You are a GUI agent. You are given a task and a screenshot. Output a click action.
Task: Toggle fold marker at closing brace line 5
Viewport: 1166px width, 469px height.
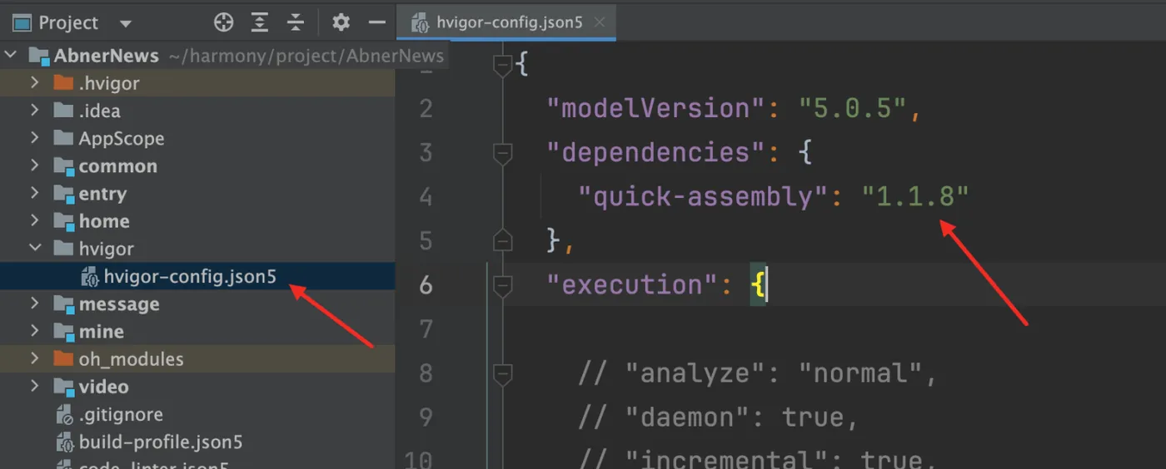point(502,241)
